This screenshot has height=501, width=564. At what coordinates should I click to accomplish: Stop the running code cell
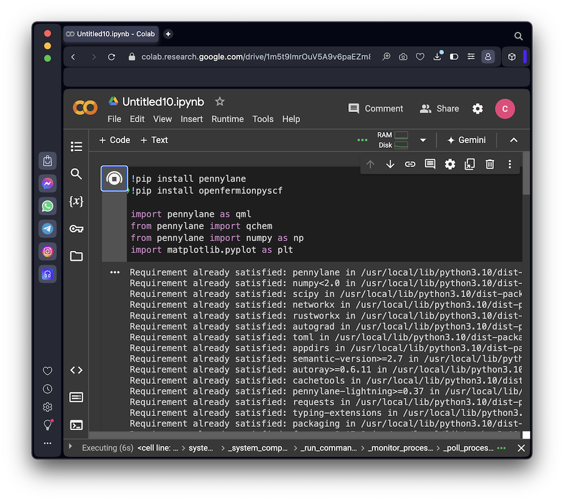coord(114,178)
